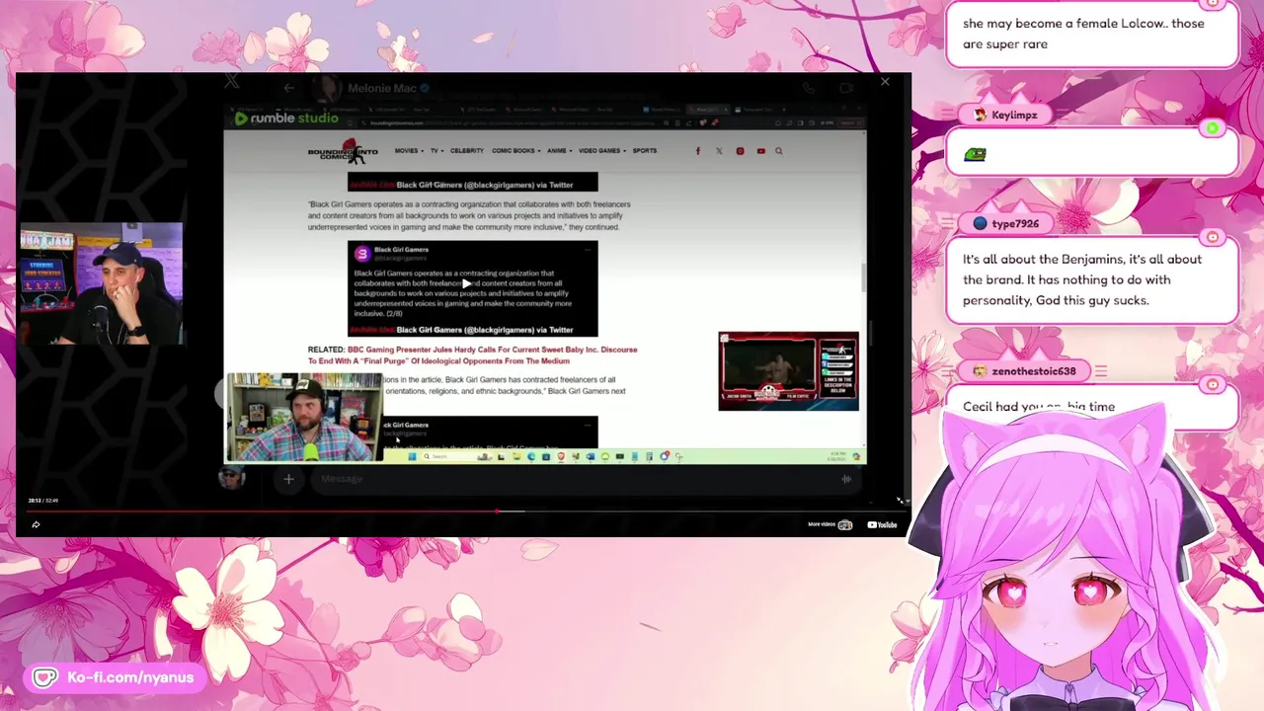This screenshot has height=711, width=1264.
Task: Open the YouTube logo link
Action: (x=882, y=524)
